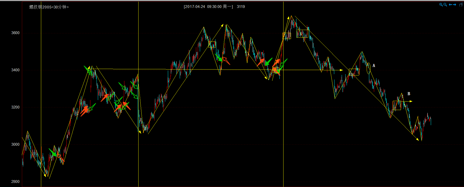Restore the chart window with the overlapping-squares icon
464x187 pixels.
coord(461,5)
